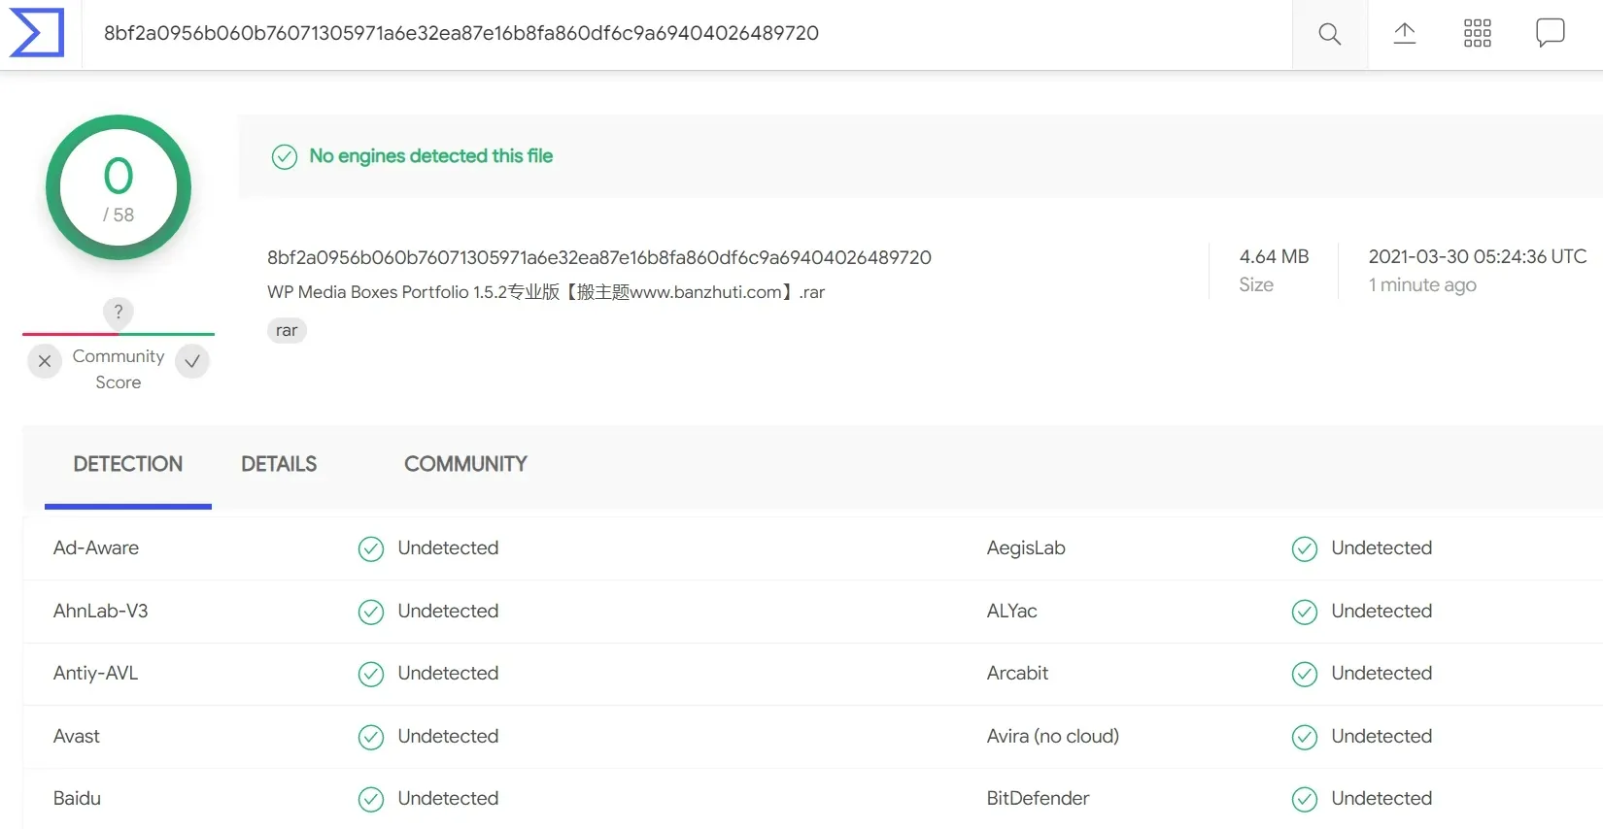
Task: Click the 4.64 MB size value
Action: [1274, 256]
